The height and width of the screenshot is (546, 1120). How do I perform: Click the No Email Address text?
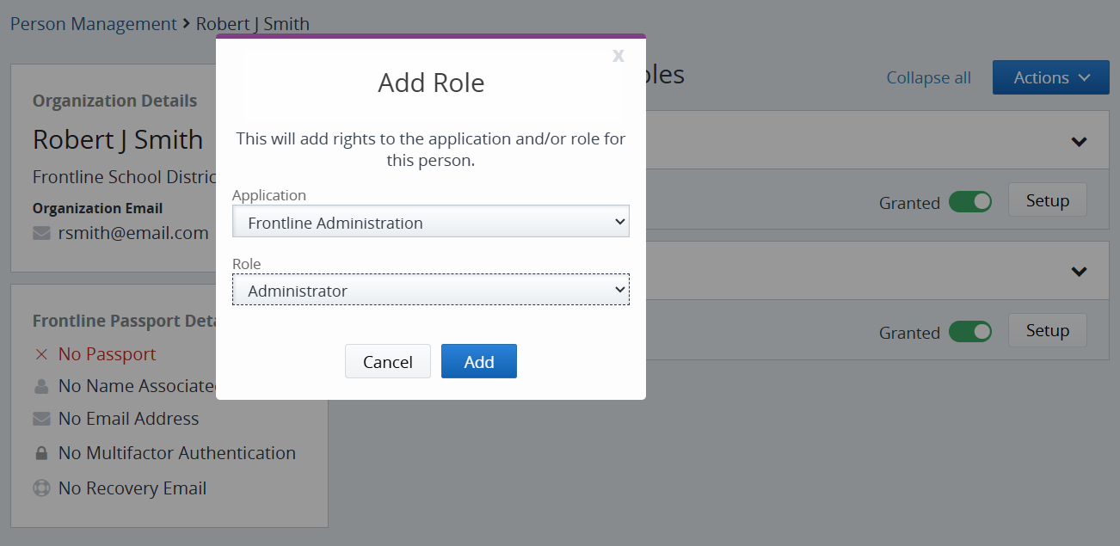point(128,419)
